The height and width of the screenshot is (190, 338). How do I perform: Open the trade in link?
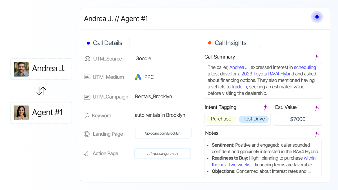pyautogui.click(x=239, y=87)
